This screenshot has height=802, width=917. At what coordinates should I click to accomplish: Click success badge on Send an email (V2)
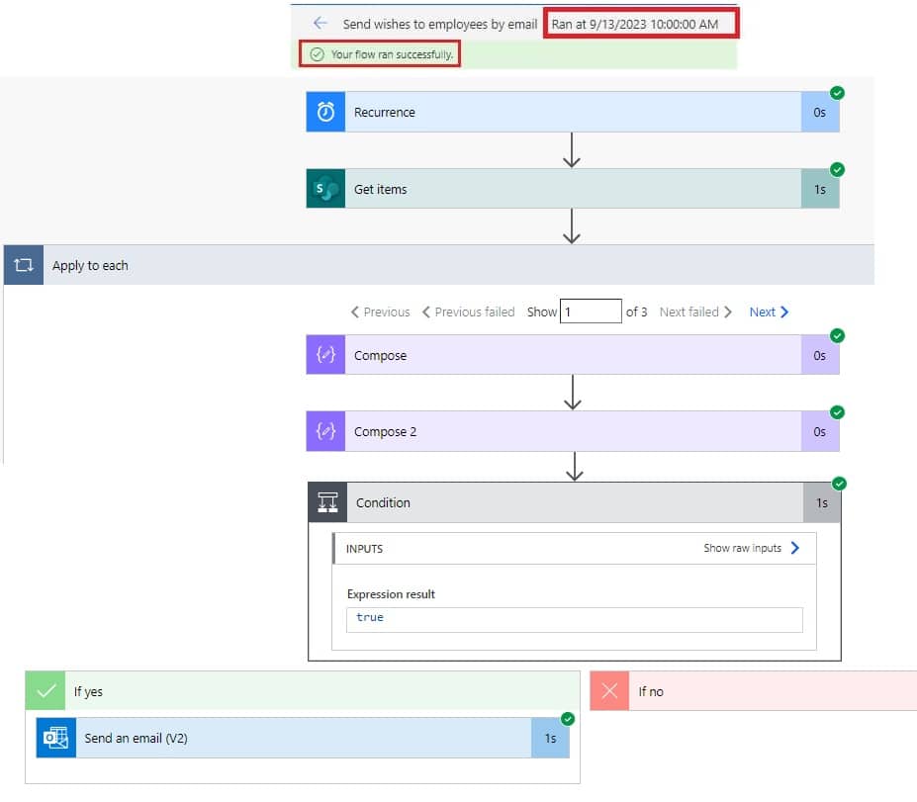(x=567, y=719)
